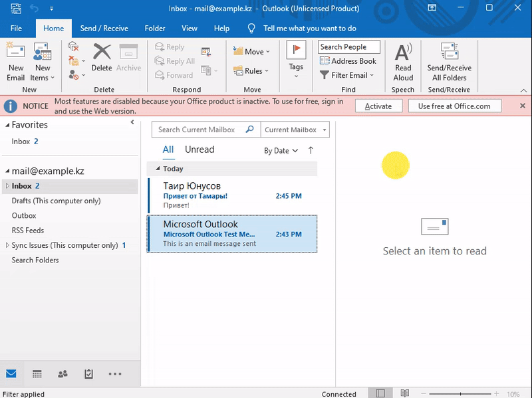This screenshot has width=532, height=398.
Task: Open the Address Book
Action: point(348,61)
